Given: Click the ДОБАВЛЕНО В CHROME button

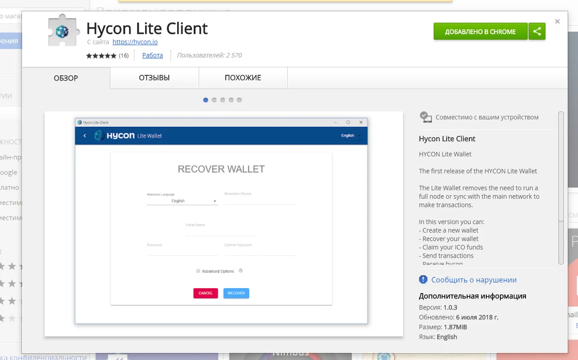Looking at the screenshot, I should [480, 32].
